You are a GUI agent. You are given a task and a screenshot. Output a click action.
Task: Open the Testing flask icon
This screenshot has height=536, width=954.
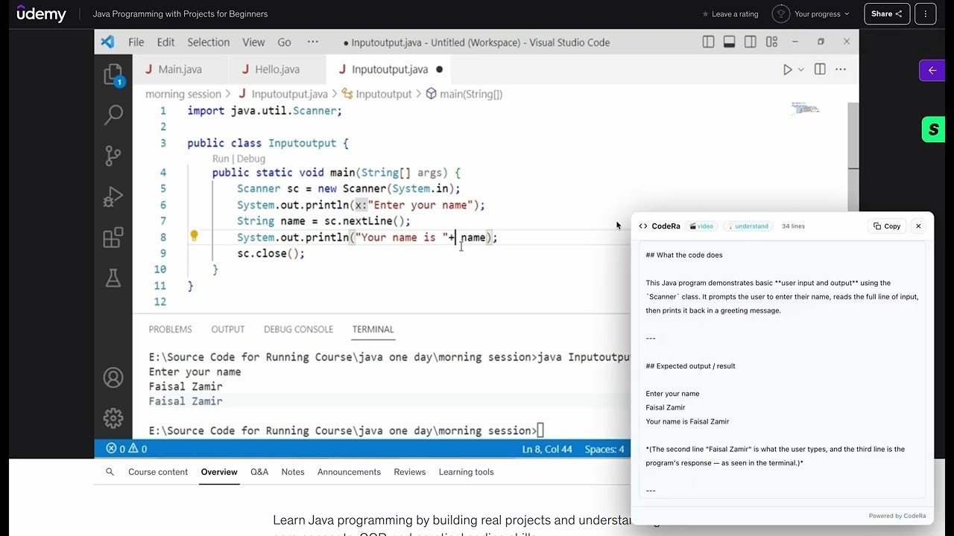(113, 278)
